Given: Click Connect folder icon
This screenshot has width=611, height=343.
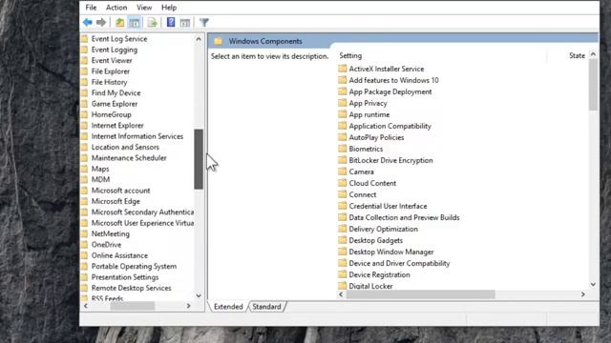Looking at the screenshot, I should click(343, 194).
